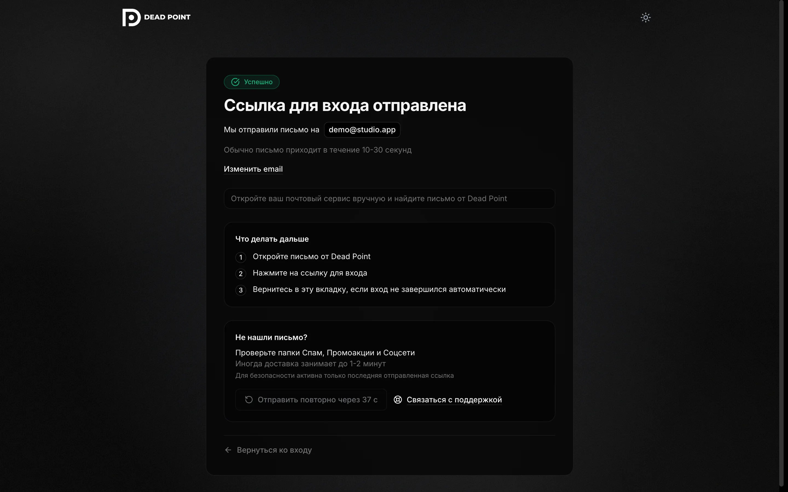Viewport: 788px width, 492px height.
Task: Click the text Нажмите на ссылку для входа
Action: click(310, 273)
